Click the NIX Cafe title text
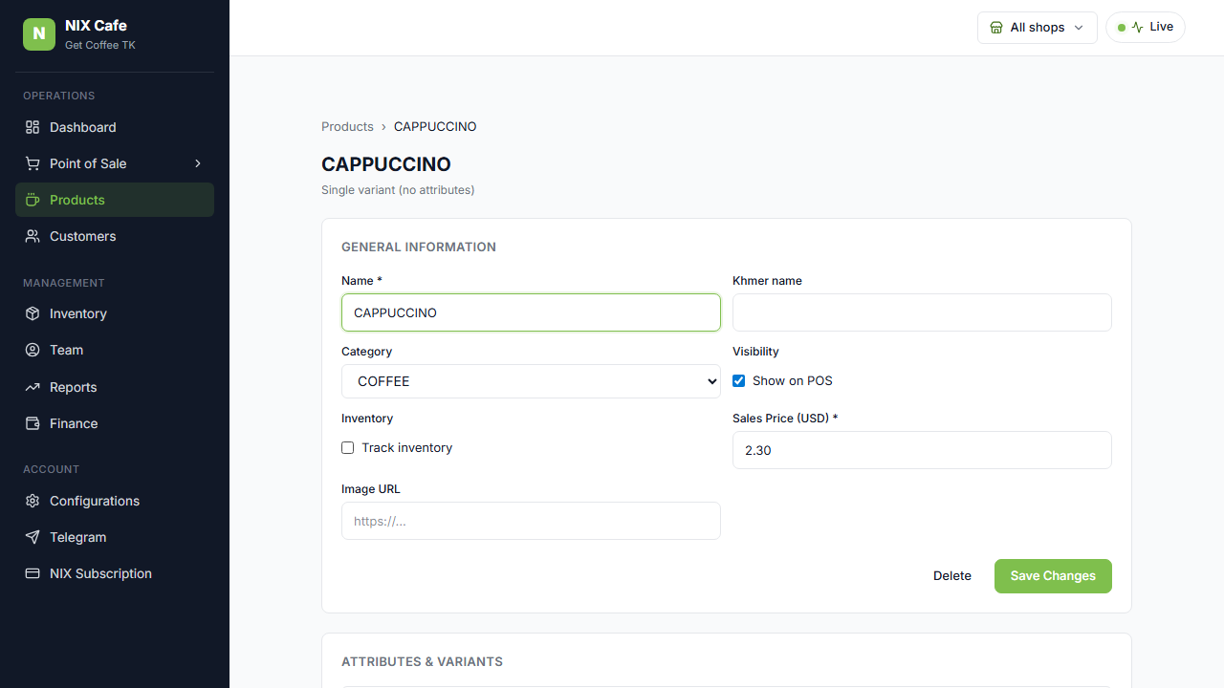Screen dimensions: 1224x688 click(x=96, y=26)
